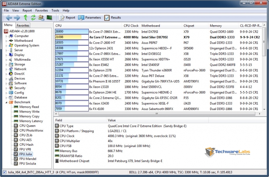Select the Computer icon in tree
This screenshot has width=269, height=177.
(x=11, y=36)
